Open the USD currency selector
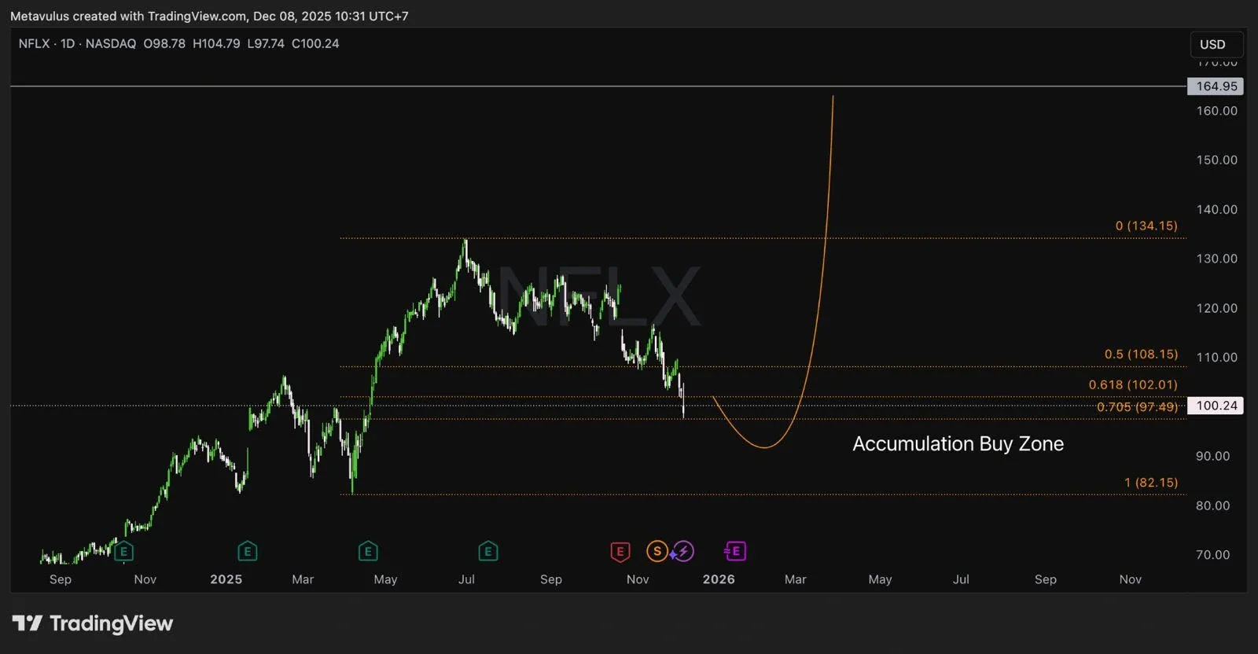Viewport: 1258px width, 654px height. (1212, 45)
